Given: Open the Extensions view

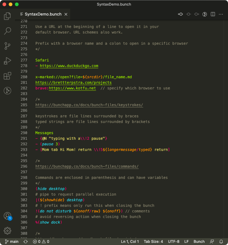Looking at the screenshot, I should point(7,76).
